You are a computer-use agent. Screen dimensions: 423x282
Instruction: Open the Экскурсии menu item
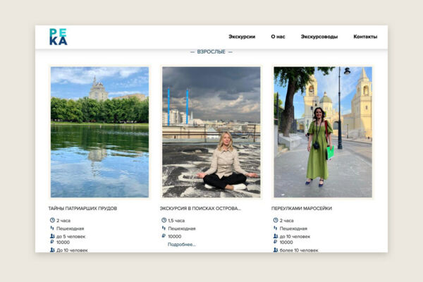coord(242,37)
